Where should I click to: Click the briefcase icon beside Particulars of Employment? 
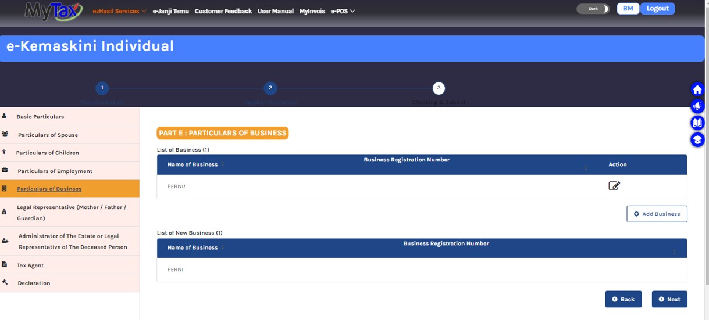coord(5,171)
